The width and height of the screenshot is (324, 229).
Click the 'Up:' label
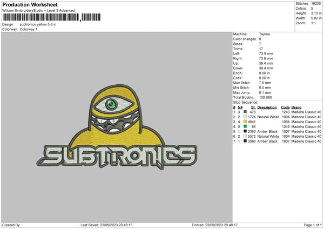coord(236,63)
